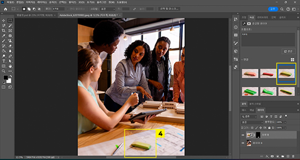Delete layer trash icon
This screenshot has width=300, height=160.
pyautogui.click(x=293, y=156)
